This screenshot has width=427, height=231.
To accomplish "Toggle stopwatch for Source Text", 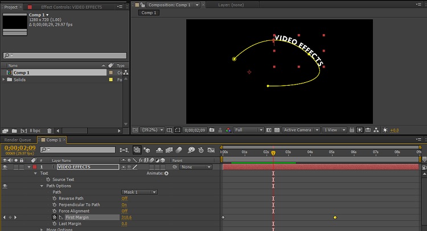I will pos(48,179).
